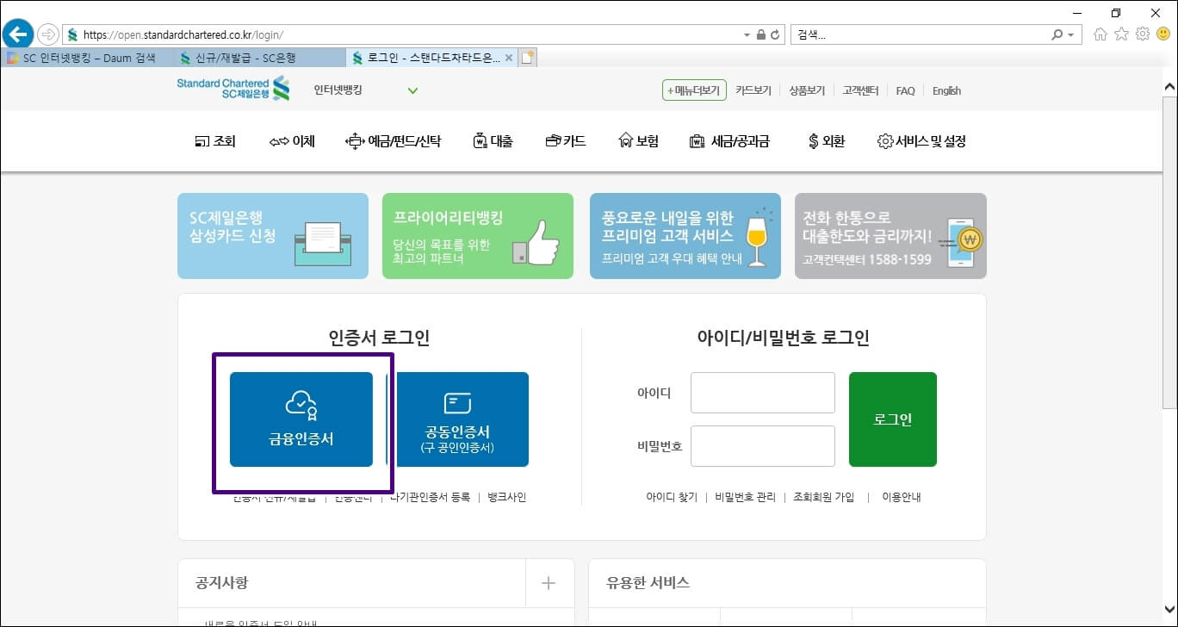Open the FAQ link
The width and height of the screenshot is (1178, 627).
tap(905, 90)
